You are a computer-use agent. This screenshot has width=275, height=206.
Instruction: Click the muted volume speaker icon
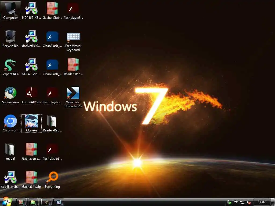tap(249, 202)
